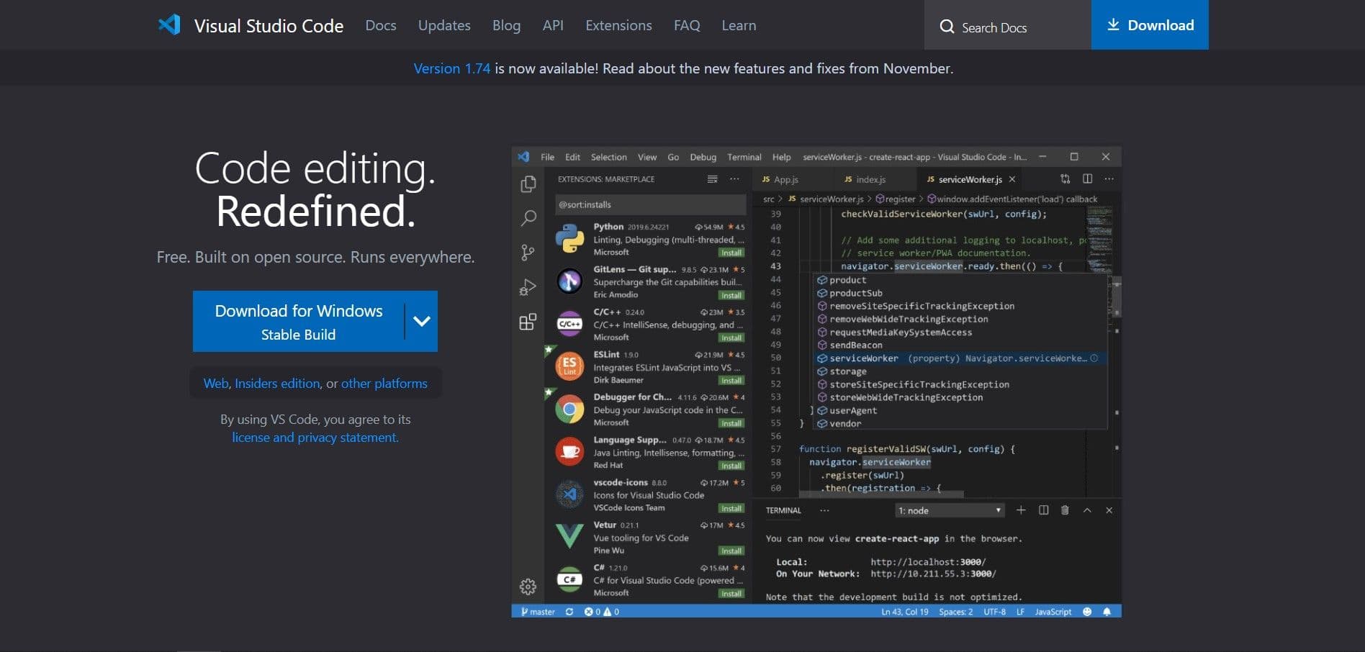Select the Run and Debug icon
The image size is (1365, 652).
(x=529, y=286)
